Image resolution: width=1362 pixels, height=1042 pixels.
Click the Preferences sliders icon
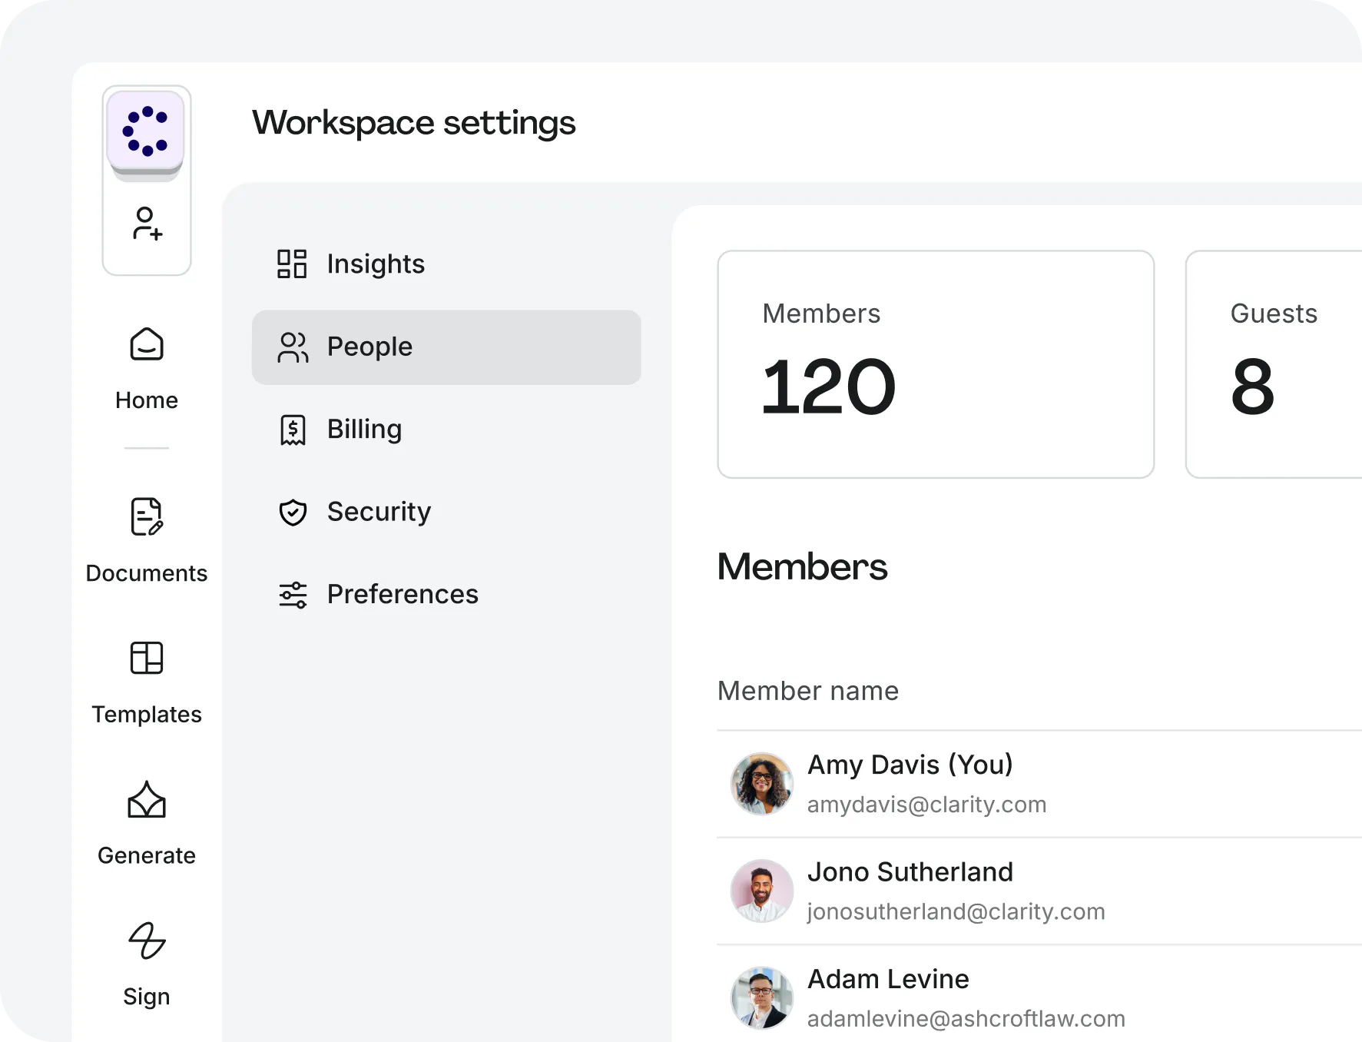pyautogui.click(x=293, y=595)
